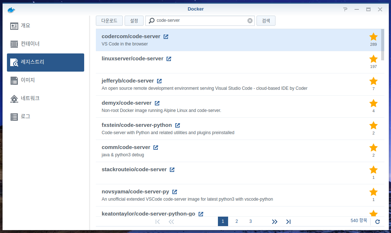Screen dimensions: 391x233
Task: Click the Docker window title text
Action: coord(195,9)
